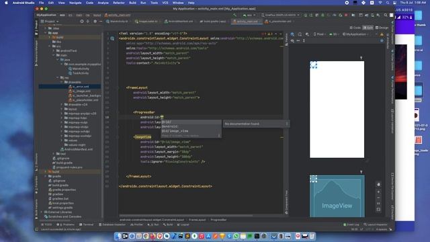Toggle view options eye icon in preview
The image size is (430, 242).
point(293,40)
